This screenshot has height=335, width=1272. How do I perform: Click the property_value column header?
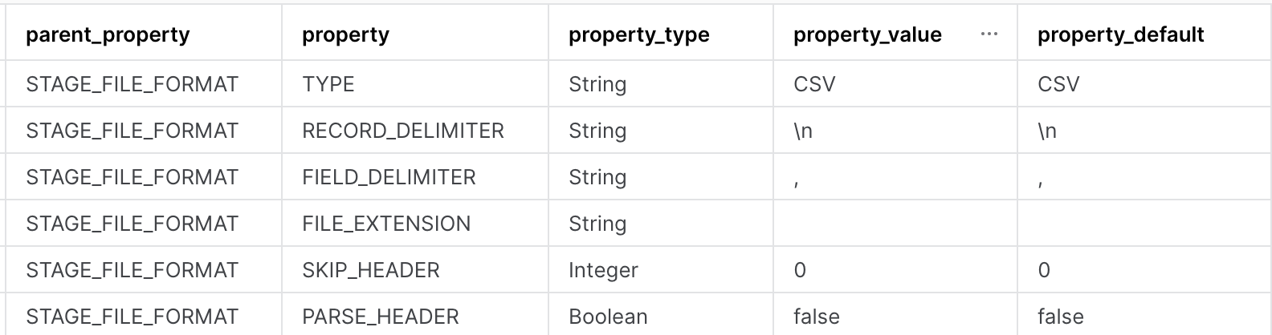coord(867,35)
